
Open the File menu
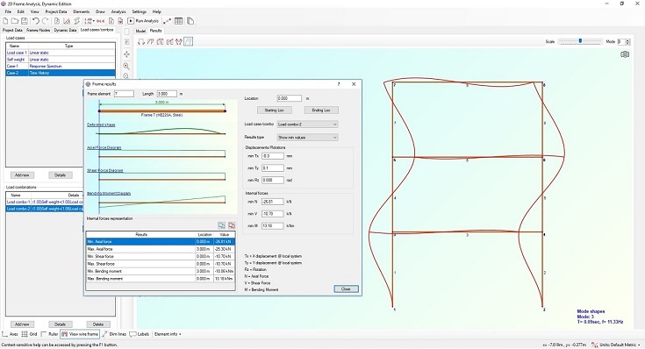pyautogui.click(x=8, y=11)
